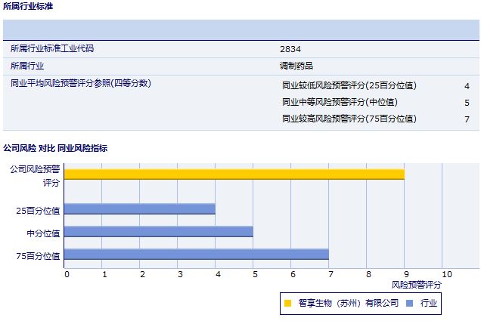Click the 所属行业 row label
This screenshot has height=321, width=481.
27,66
